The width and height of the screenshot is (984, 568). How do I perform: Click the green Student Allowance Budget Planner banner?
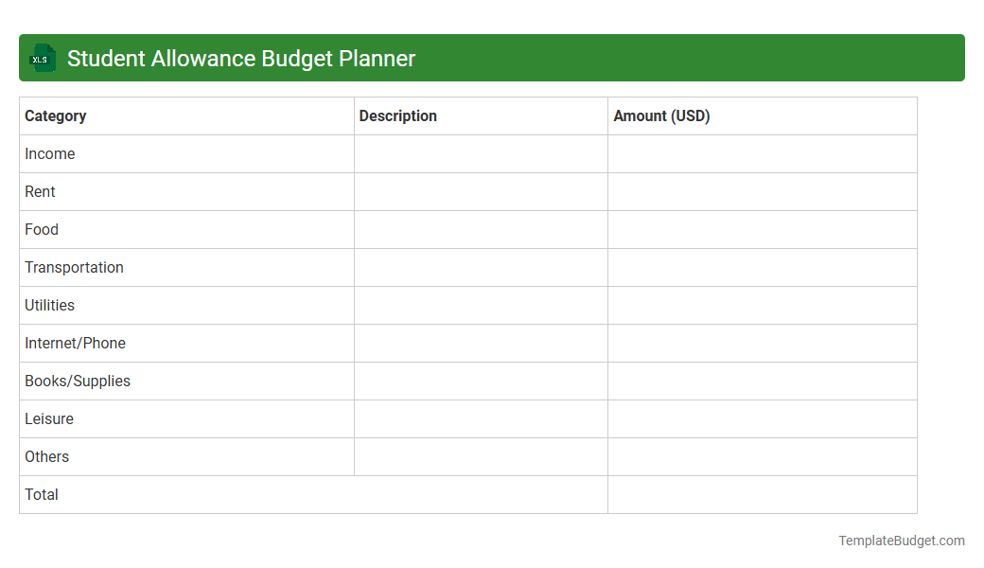(492, 58)
